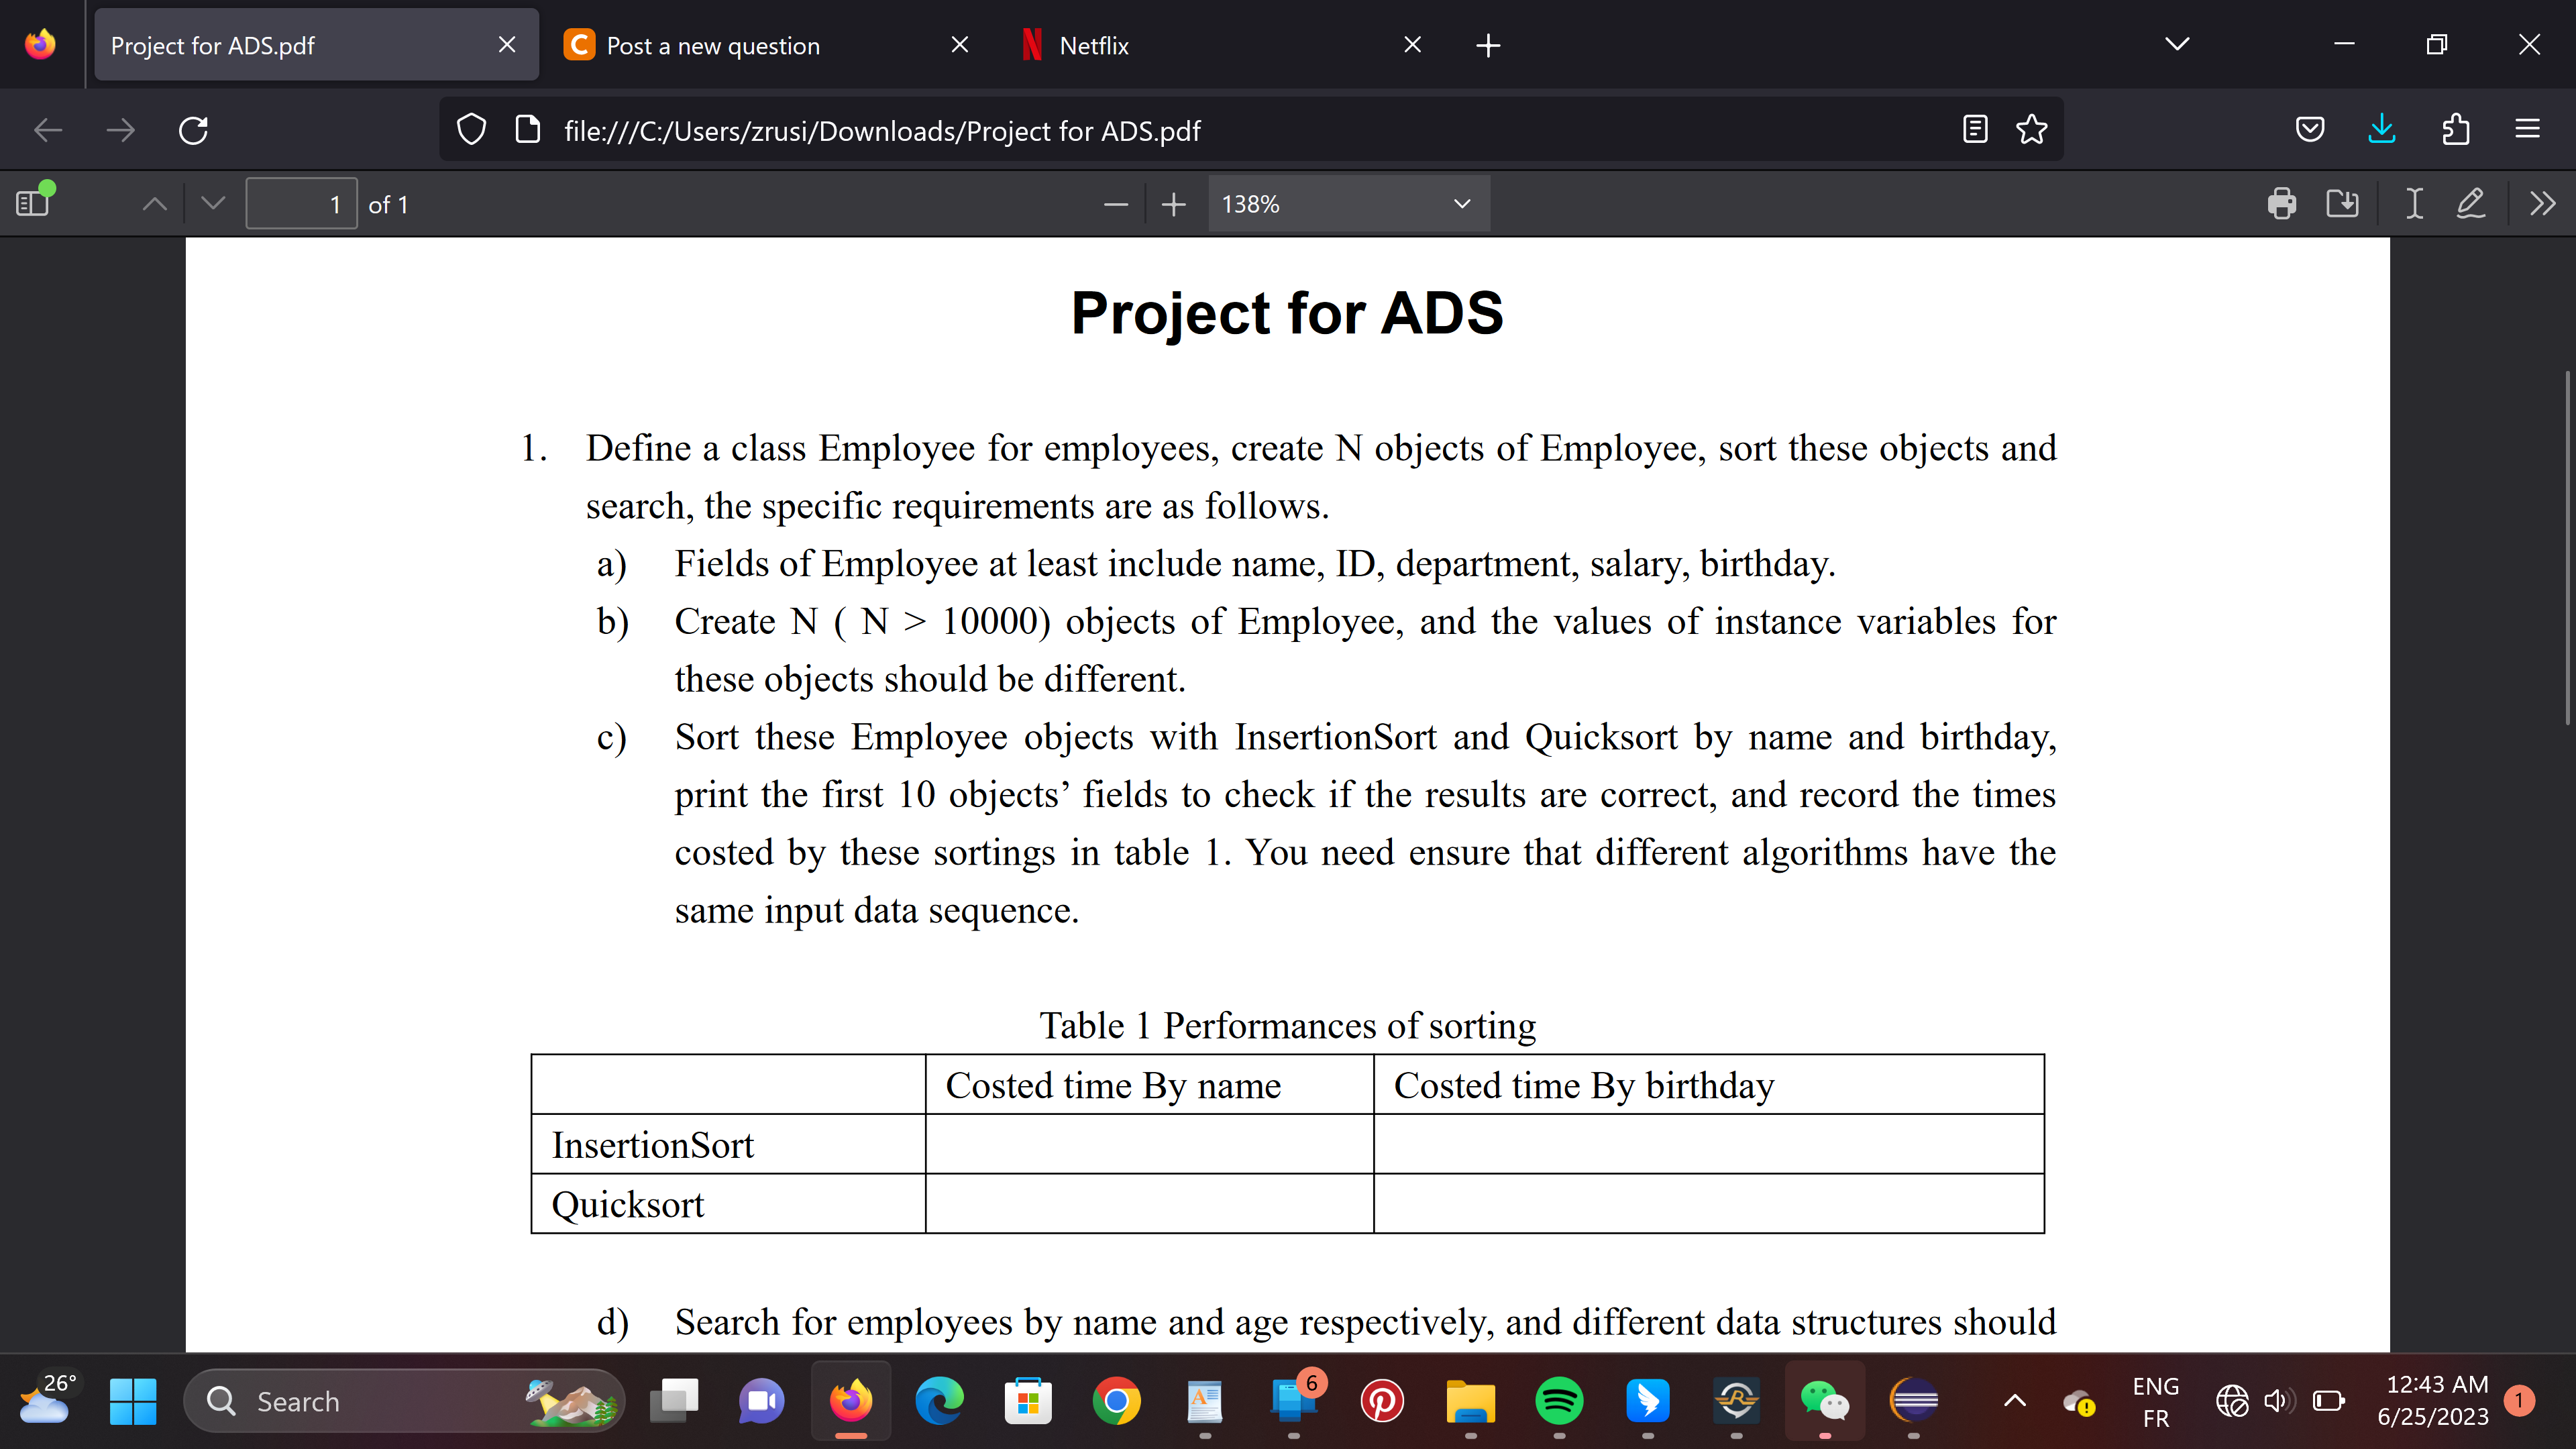Click the page number input field
The width and height of the screenshot is (2576, 1449).
tap(301, 204)
